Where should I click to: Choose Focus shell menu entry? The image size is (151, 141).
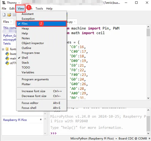41,108
